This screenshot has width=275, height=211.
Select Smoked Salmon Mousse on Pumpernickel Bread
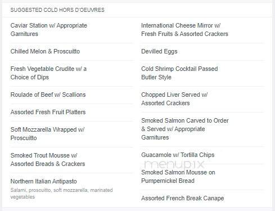(178, 177)
